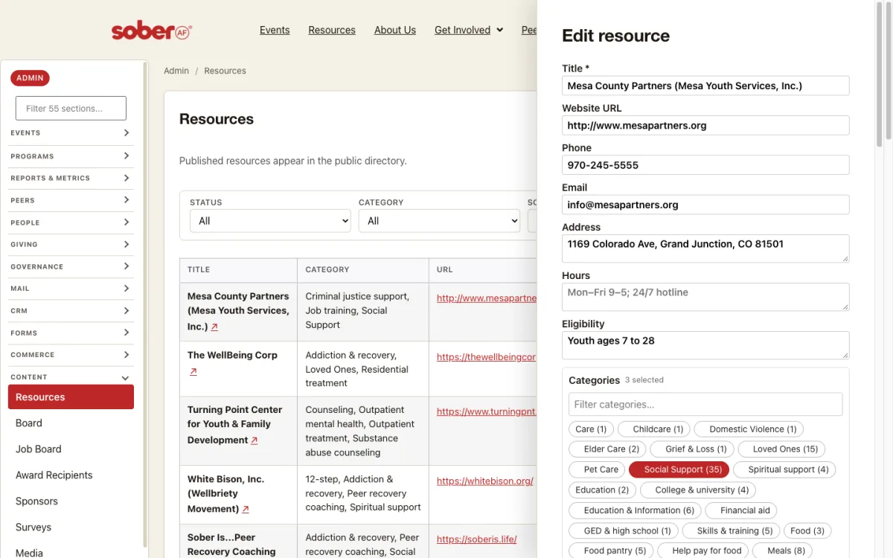Enable the Elder Care (2) category
The height and width of the screenshot is (558, 893).
point(608,449)
